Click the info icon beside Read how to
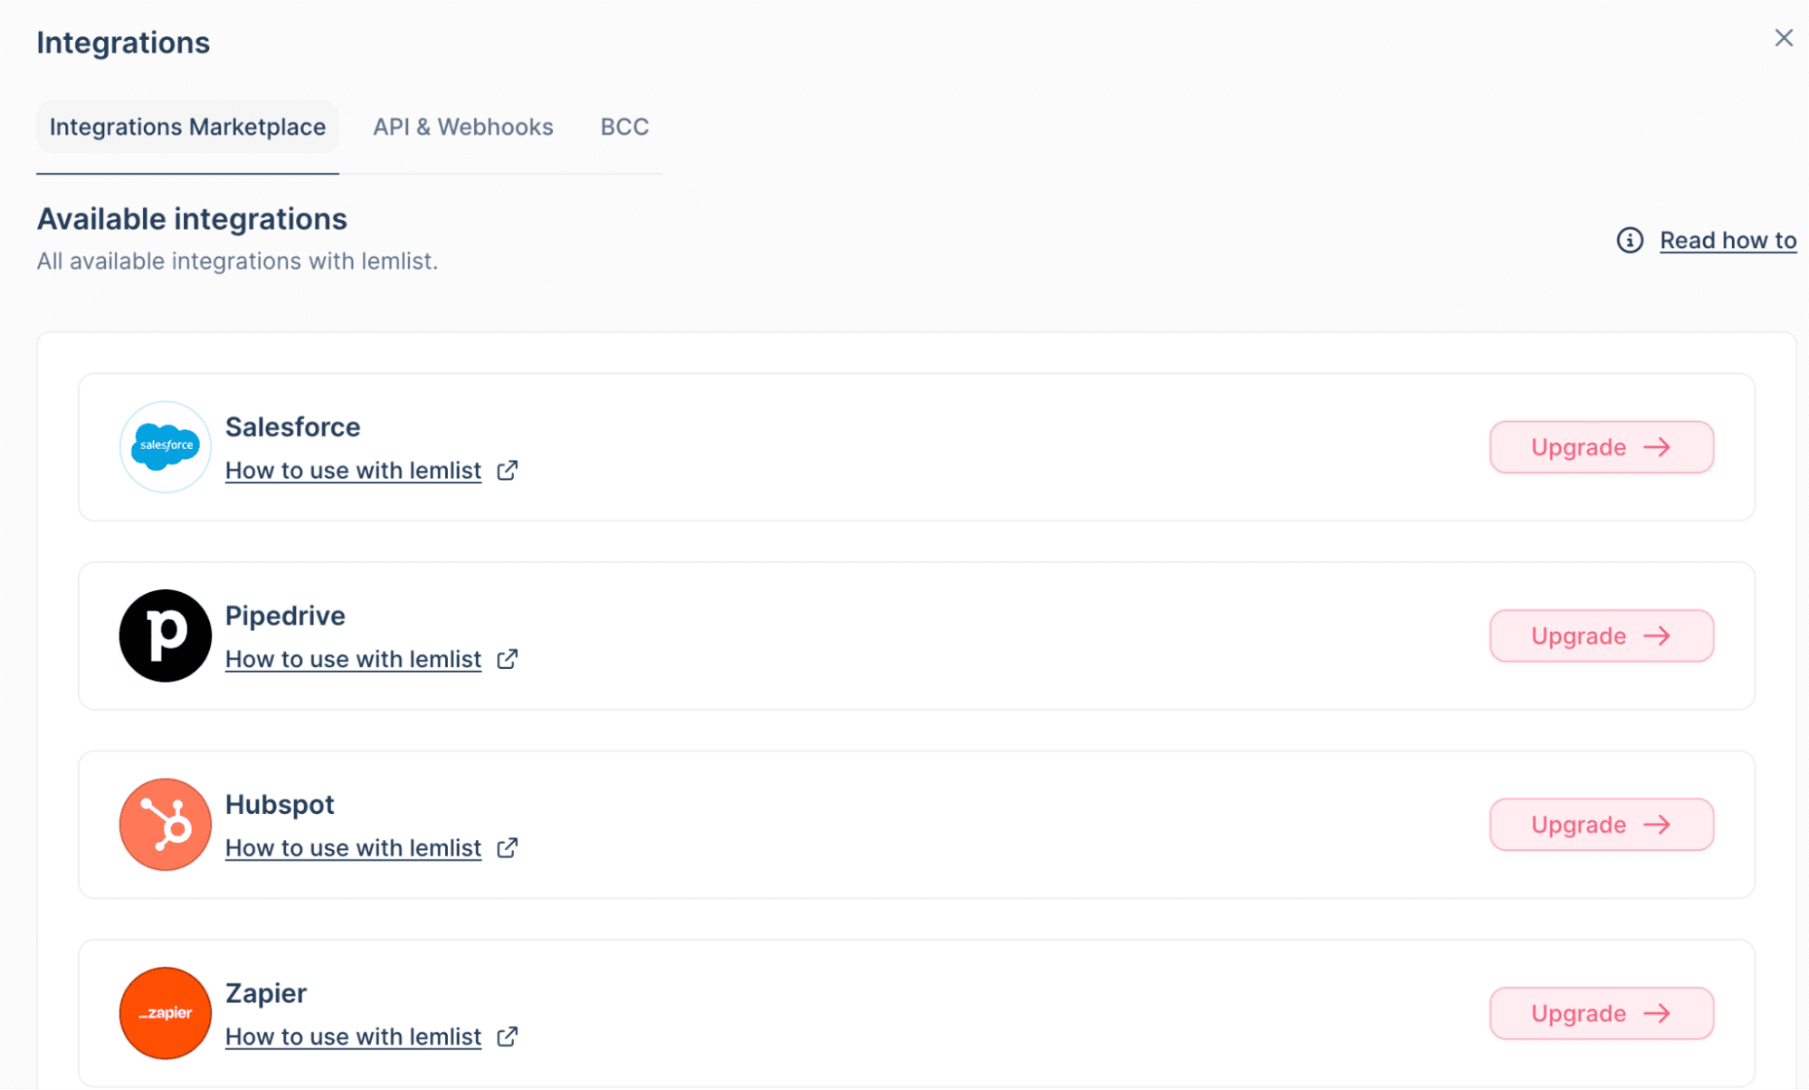Viewport: 1809px width, 1090px height. point(1630,240)
